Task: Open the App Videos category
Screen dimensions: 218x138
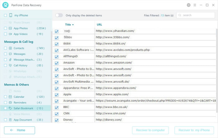Action: (x=21, y=34)
